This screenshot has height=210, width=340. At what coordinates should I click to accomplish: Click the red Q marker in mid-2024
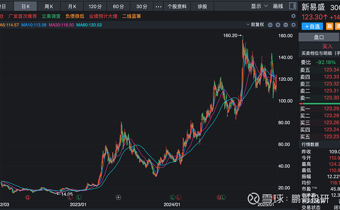(219, 197)
